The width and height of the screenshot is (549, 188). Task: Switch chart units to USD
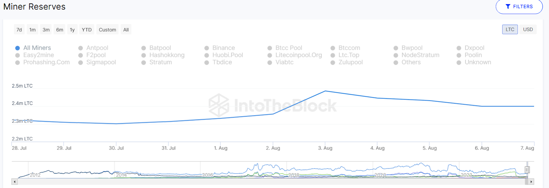(528, 30)
